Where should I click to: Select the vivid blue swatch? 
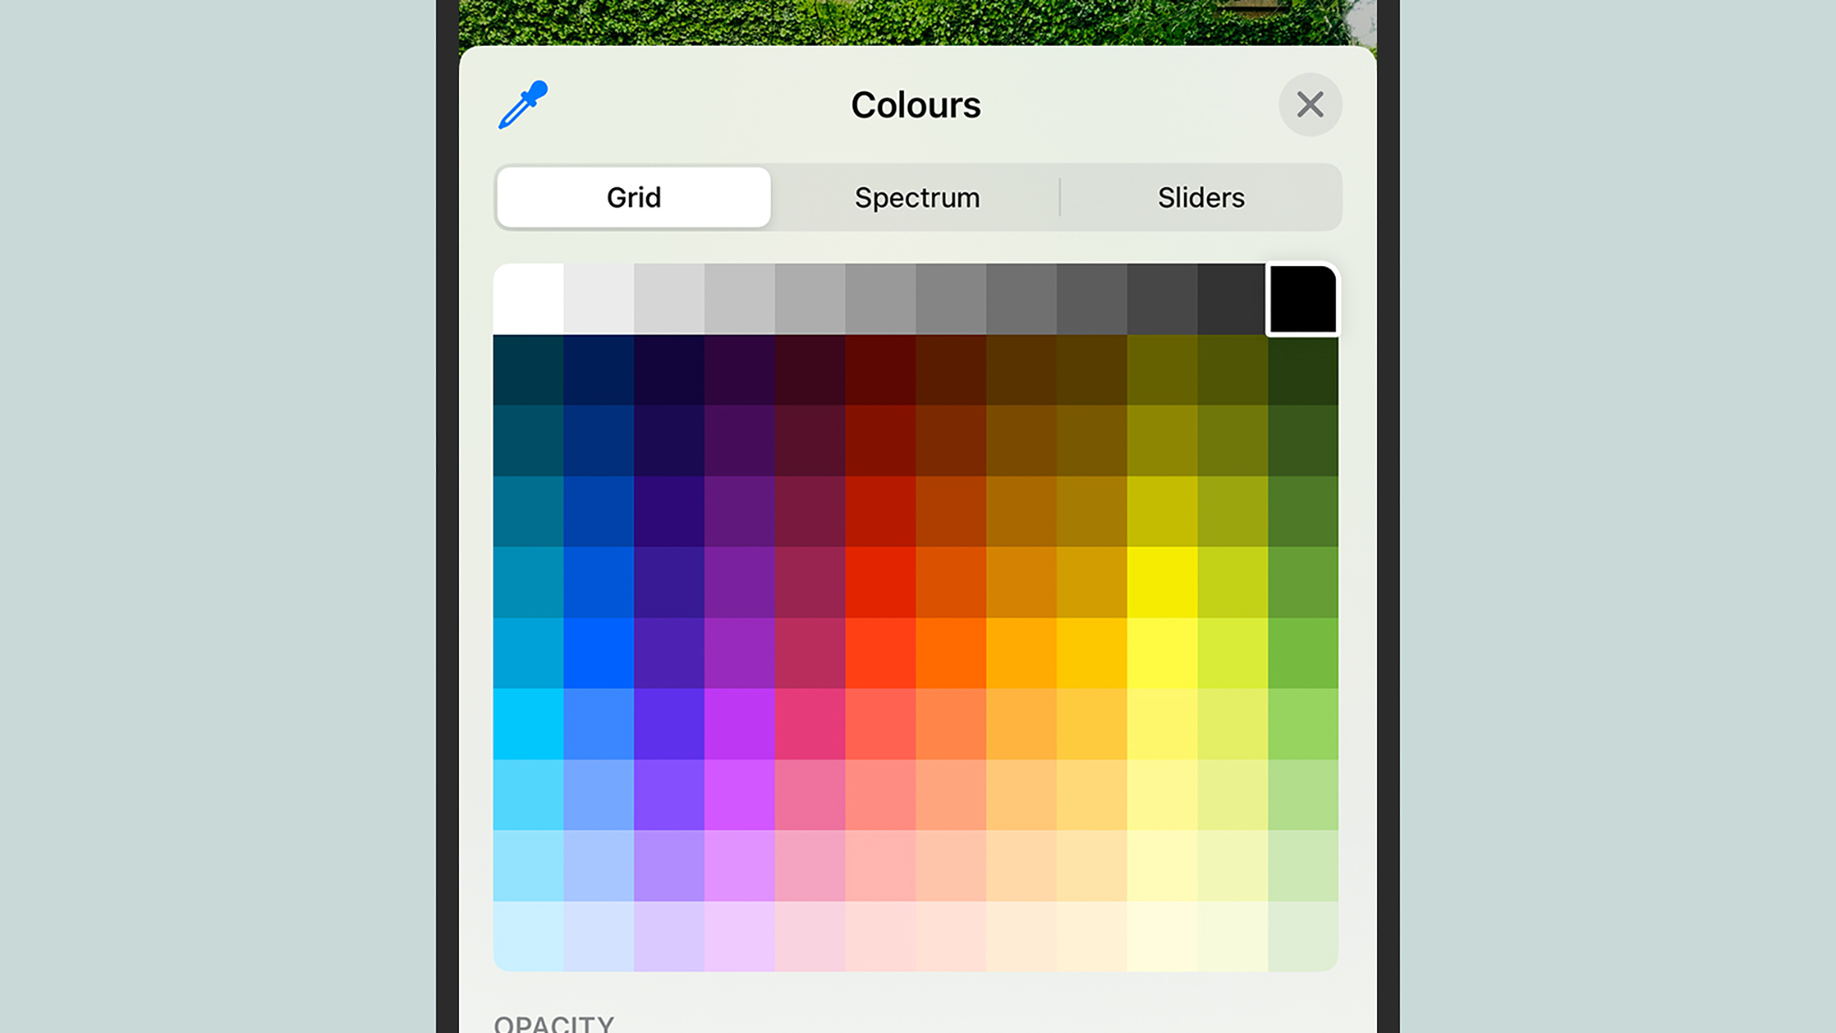(x=599, y=653)
